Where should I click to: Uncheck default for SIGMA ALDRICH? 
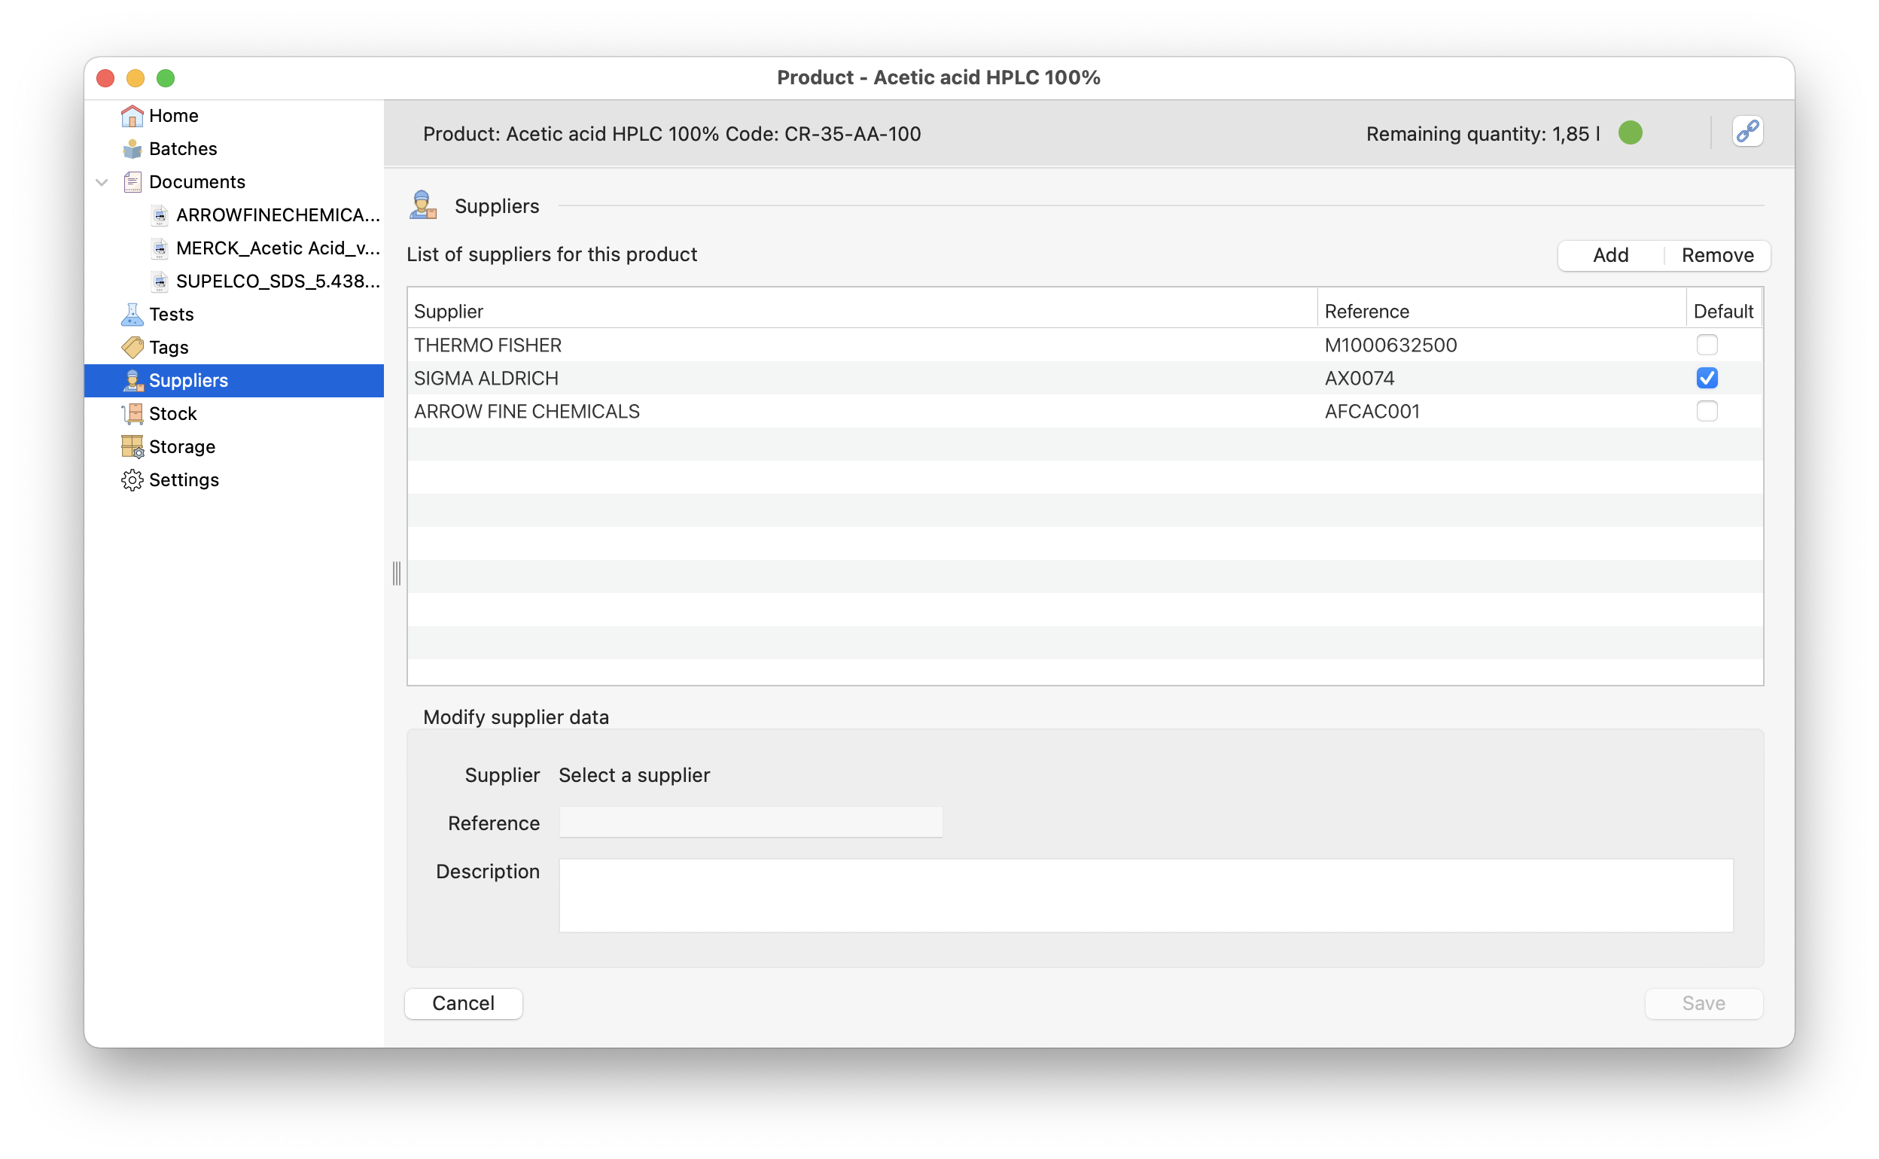click(x=1707, y=378)
